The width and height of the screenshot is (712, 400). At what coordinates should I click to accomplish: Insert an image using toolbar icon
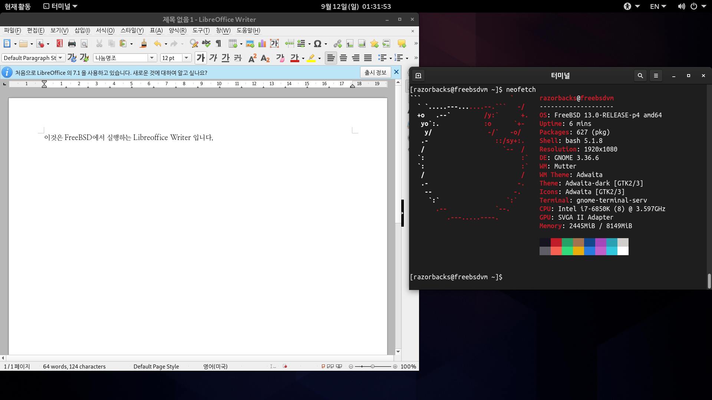pos(250,44)
